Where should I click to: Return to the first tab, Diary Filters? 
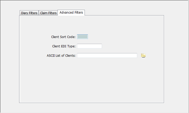point(29,13)
